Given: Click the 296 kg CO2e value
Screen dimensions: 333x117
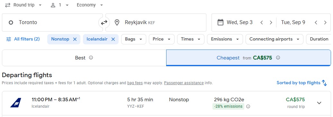Looking at the screenshot, I should 229,100.
